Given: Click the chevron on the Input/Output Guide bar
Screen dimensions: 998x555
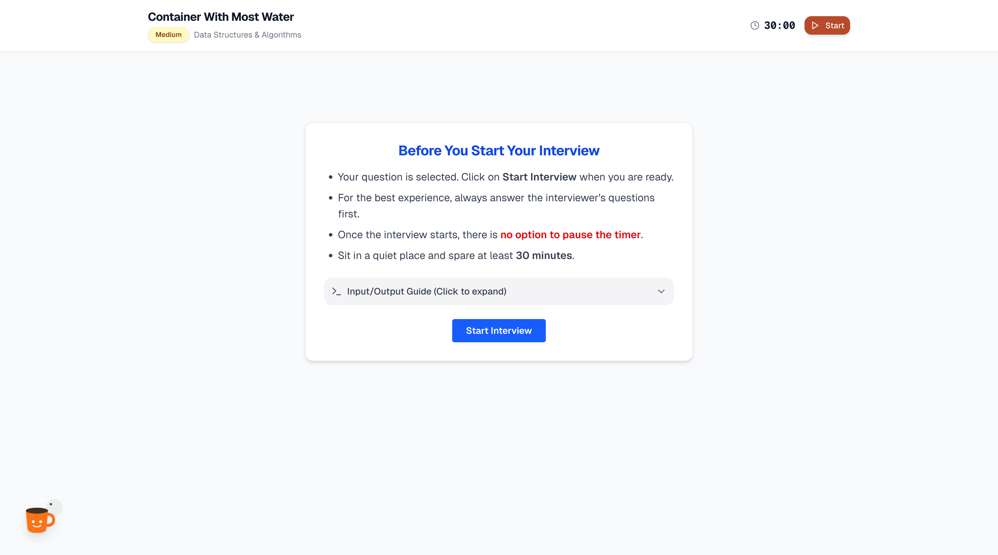Looking at the screenshot, I should pyautogui.click(x=661, y=291).
